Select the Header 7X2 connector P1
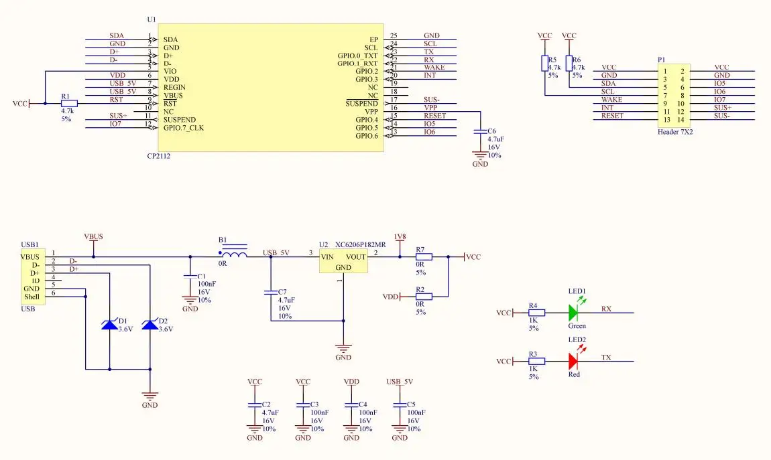771x460 pixels. tap(673, 95)
